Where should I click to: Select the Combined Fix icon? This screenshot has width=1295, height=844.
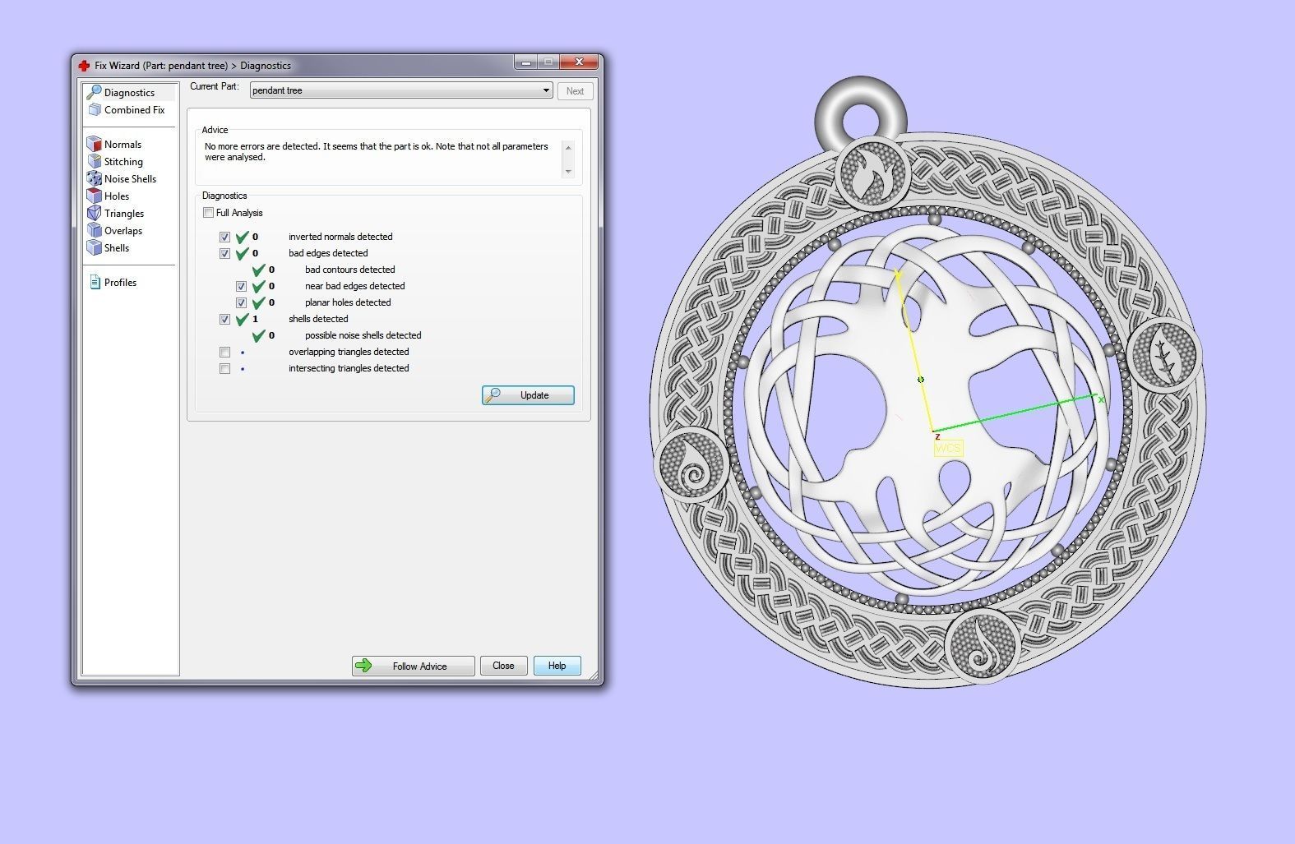click(x=94, y=109)
